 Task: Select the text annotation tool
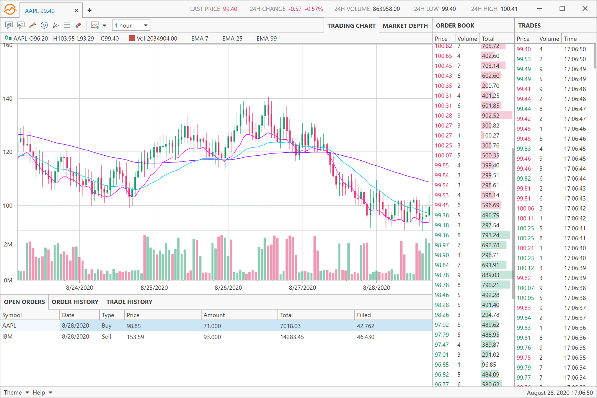tap(8, 25)
